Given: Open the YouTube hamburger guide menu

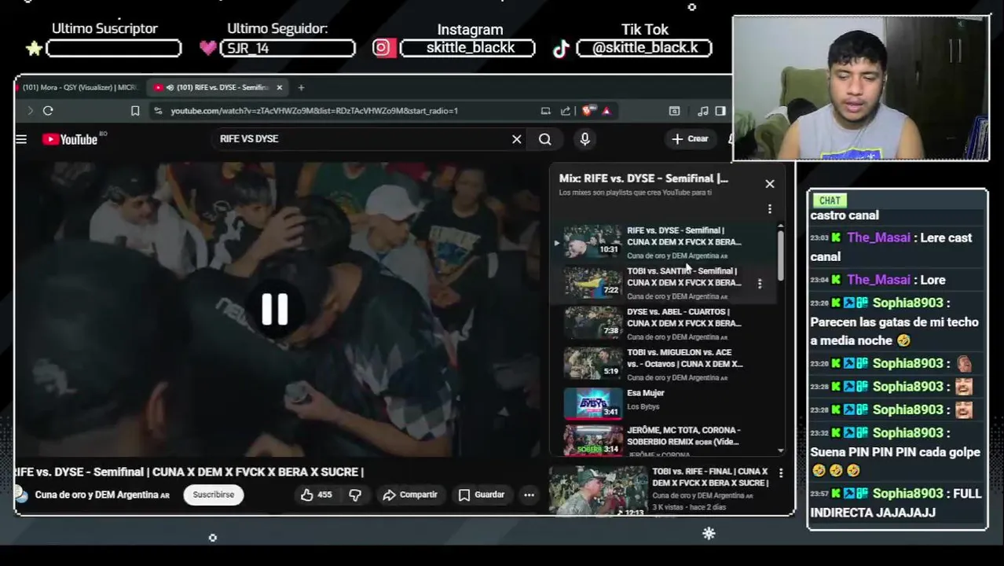Looking at the screenshot, I should click(21, 139).
